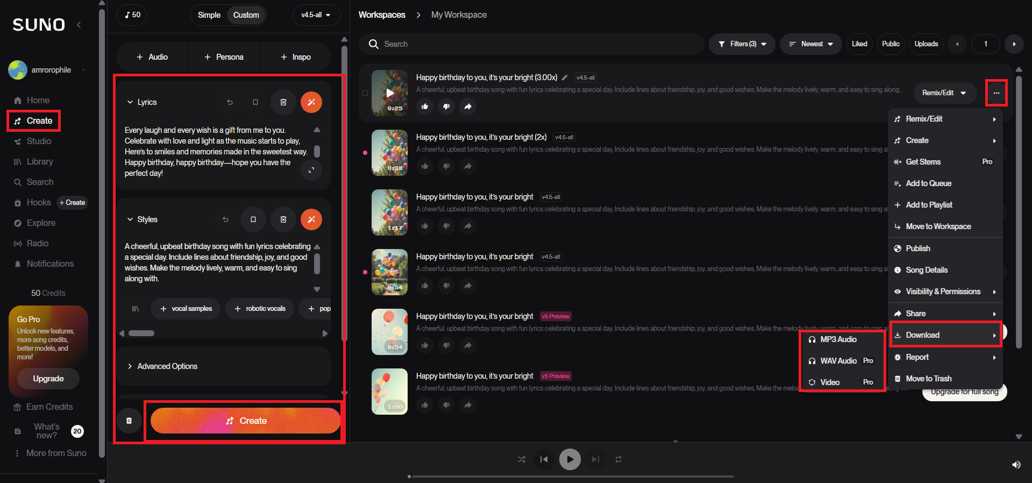Screen dimensions: 1032x483
Task: Select Add to Playlist
Action: 945,205
